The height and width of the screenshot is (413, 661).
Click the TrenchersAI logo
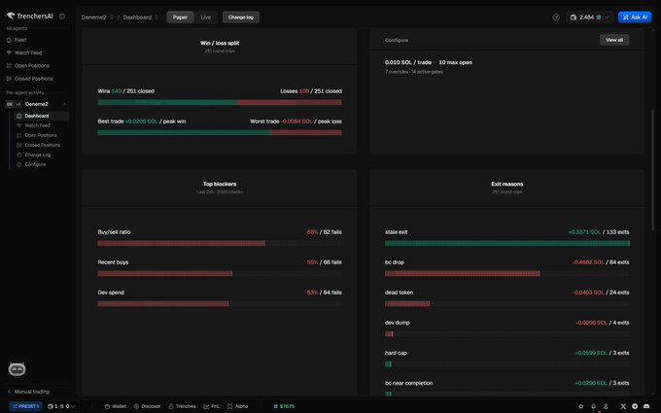29,16
